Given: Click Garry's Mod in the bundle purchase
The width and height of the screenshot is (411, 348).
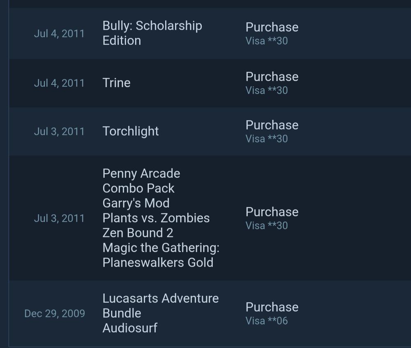Looking at the screenshot, I should [x=136, y=203].
